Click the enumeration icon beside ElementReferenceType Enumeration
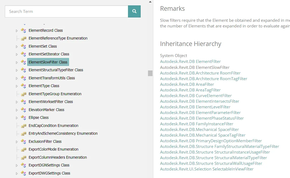 point(23,38)
